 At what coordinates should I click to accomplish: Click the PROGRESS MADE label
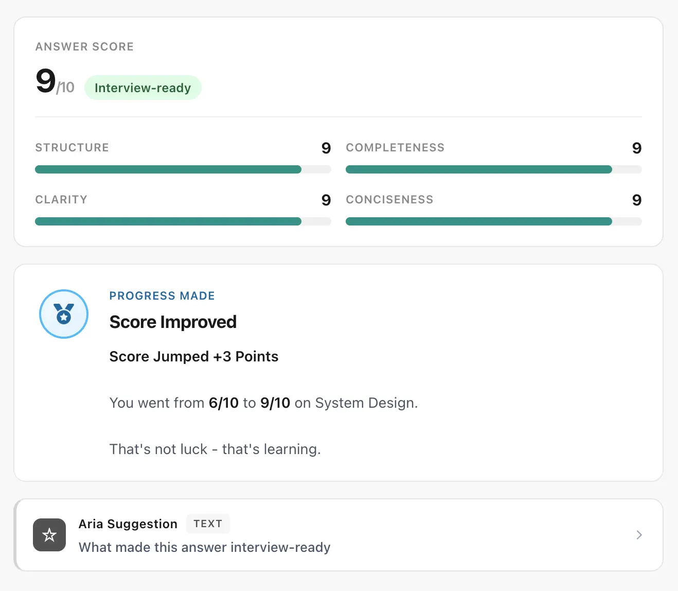(162, 296)
